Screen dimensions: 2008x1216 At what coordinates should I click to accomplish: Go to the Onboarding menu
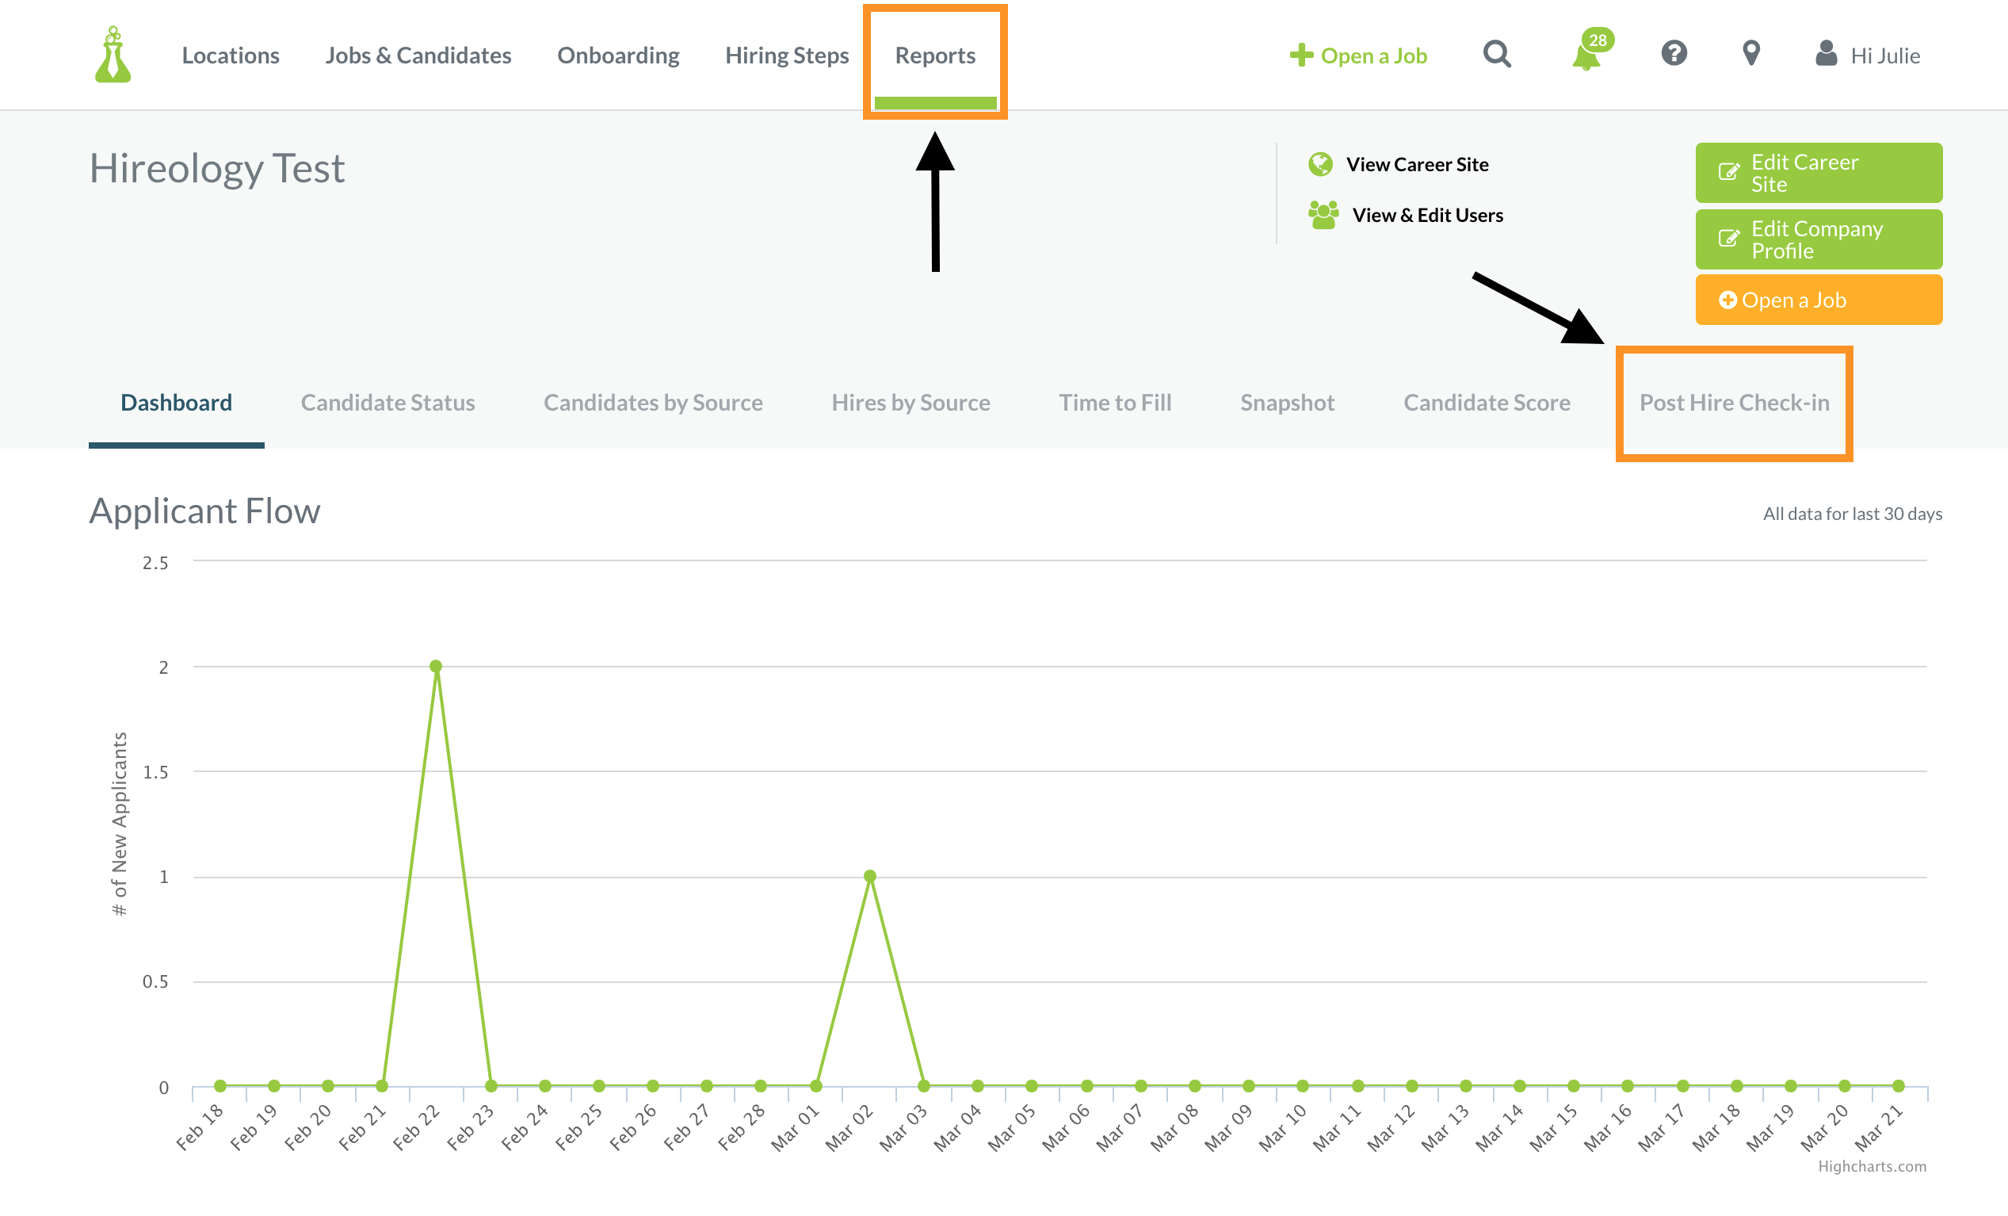[x=618, y=55]
